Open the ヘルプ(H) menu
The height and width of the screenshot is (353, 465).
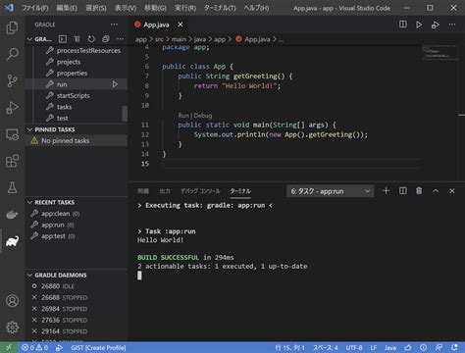pos(256,8)
